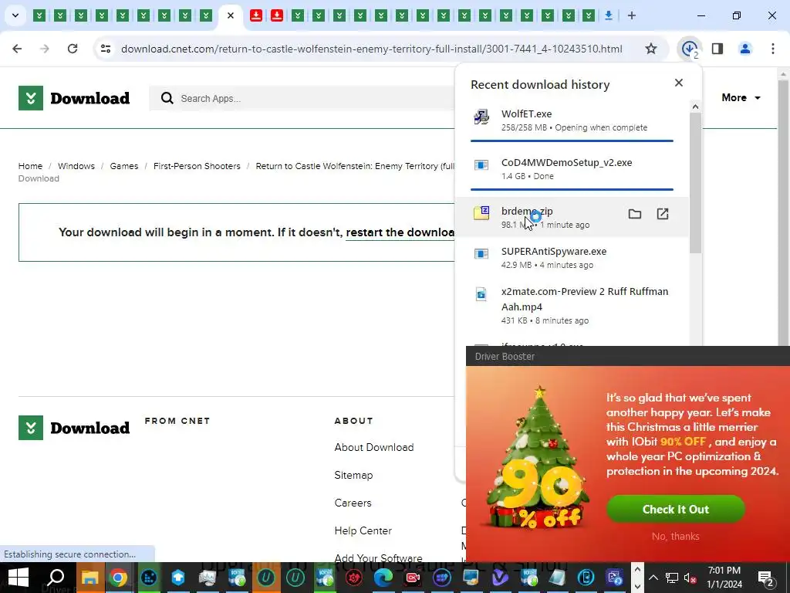Go back to the previous page

click(17, 49)
